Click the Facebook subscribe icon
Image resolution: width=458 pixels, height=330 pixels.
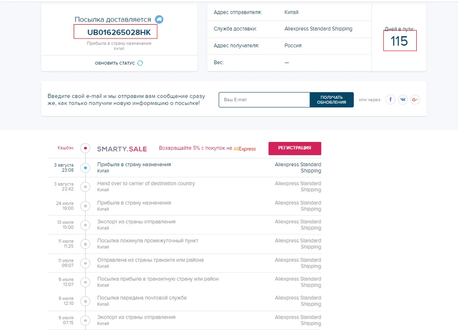390,99
